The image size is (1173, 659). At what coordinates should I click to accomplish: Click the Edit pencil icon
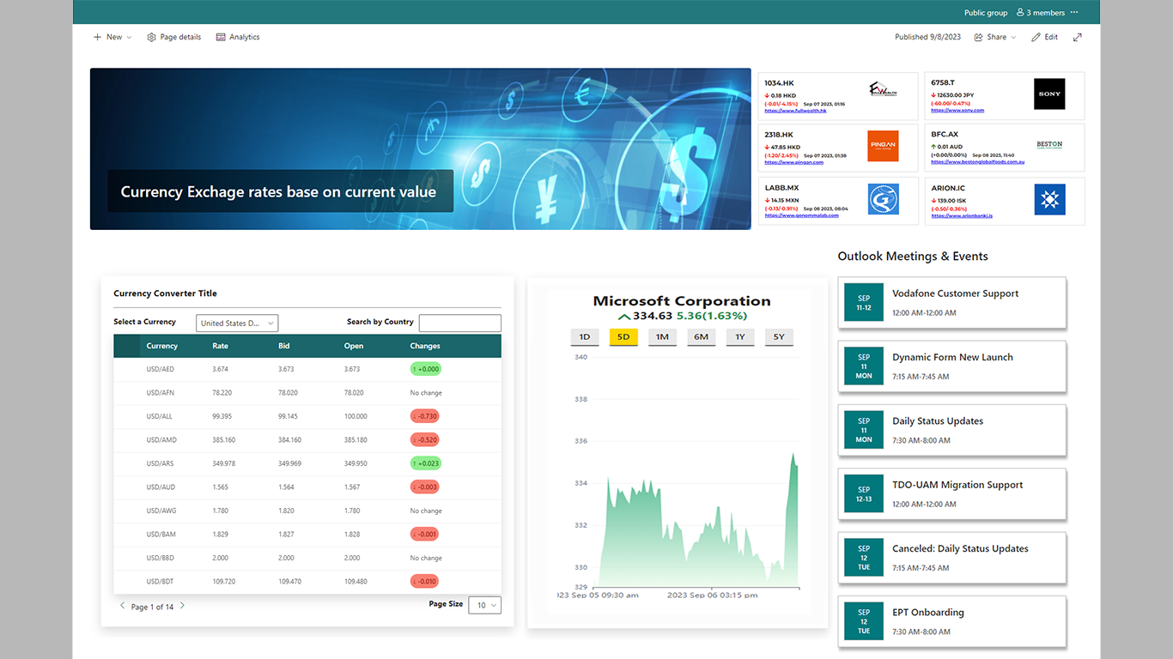point(1036,37)
